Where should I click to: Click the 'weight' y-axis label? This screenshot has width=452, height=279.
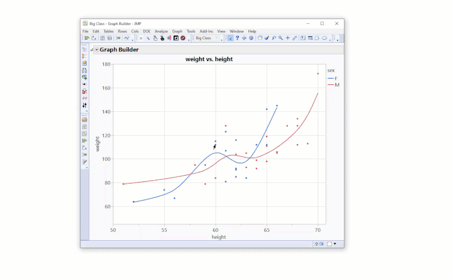pyautogui.click(x=98, y=144)
